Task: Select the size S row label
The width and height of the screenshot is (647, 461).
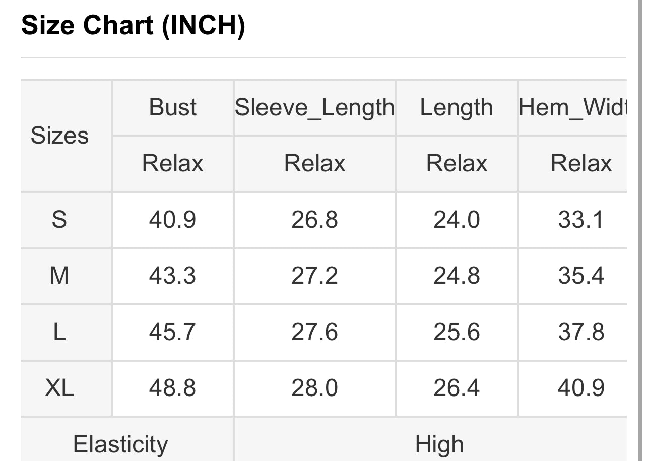Action: click(59, 220)
